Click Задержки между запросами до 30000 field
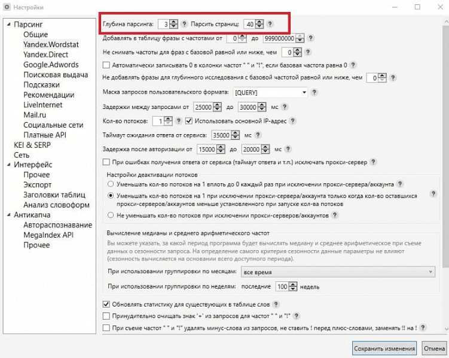The width and height of the screenshot is (449, 358). pos(248,107)
